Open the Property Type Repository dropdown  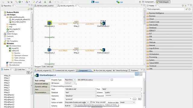70,80
